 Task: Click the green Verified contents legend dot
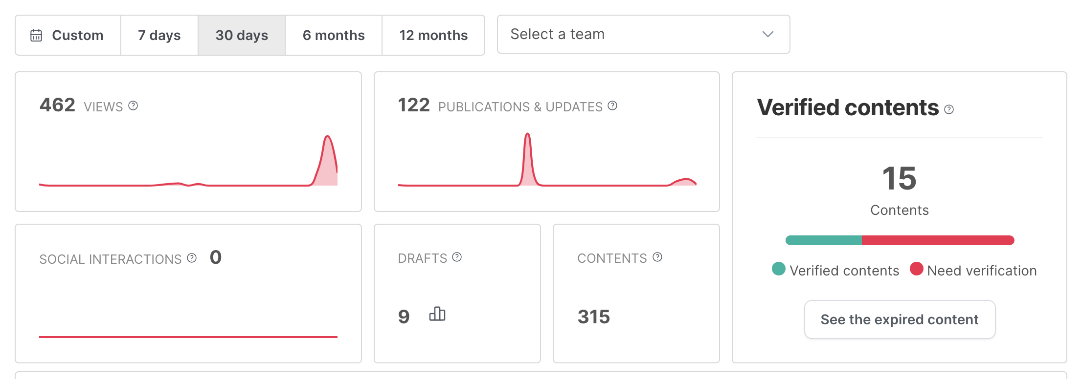click(x=779, y=269)
